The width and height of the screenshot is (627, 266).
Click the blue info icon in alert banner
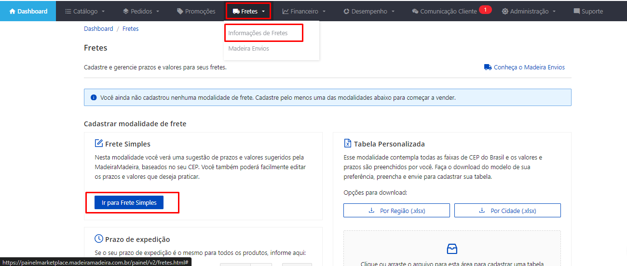(x=94, y=97)
